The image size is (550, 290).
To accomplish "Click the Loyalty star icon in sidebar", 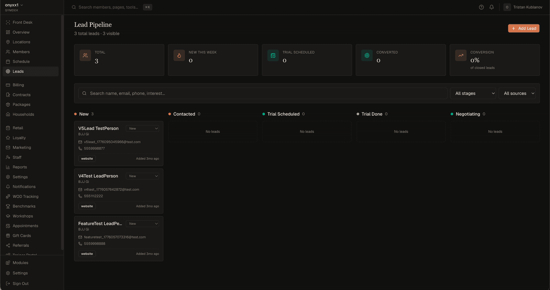I will [x=8, y=138].
